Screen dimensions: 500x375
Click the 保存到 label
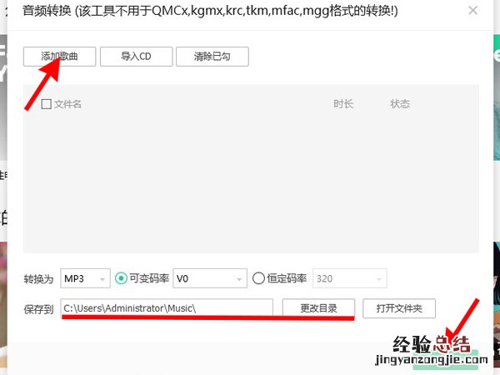tap(38, 309)
